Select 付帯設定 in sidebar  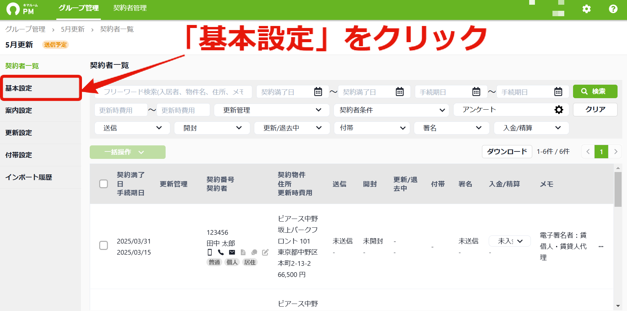(x=40, y=155)
